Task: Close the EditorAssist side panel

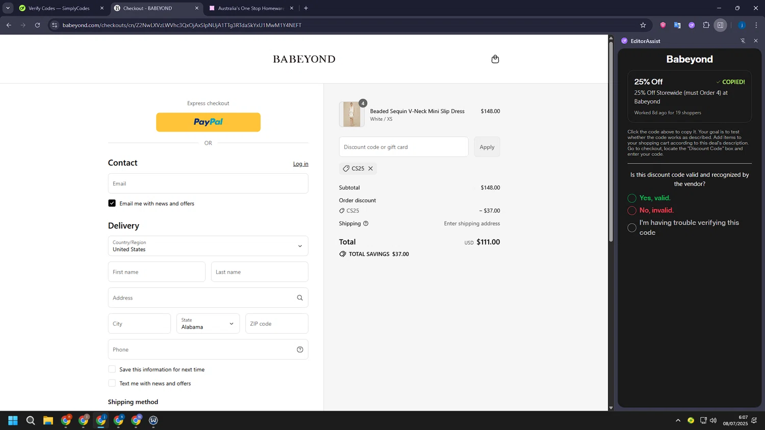Action: [756, 41]
